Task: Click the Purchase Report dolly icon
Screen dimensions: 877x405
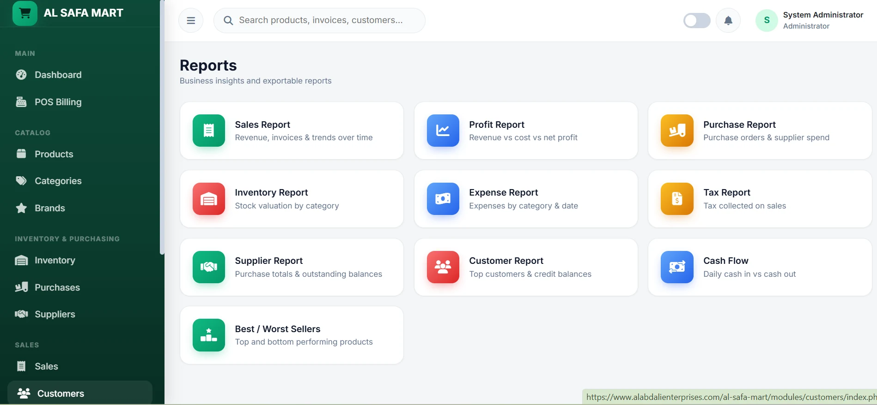Action: click(x=677, y=131)
